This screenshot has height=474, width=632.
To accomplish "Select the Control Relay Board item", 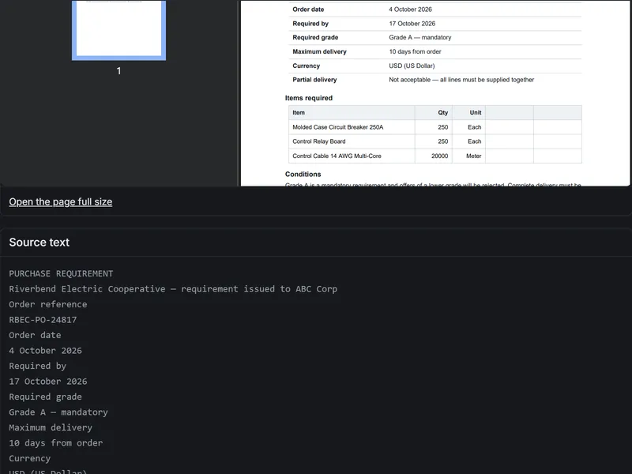I will pos(319,141).
